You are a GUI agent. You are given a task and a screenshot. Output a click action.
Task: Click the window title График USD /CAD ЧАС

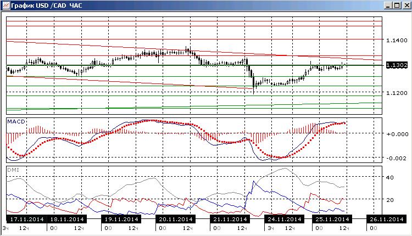pyautogui.click(x=47, y=5)
